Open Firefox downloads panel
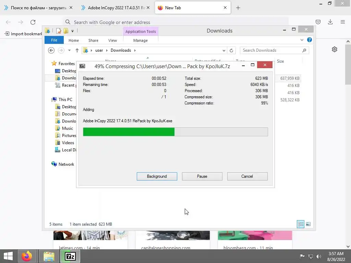 click(x=330, y=22)
